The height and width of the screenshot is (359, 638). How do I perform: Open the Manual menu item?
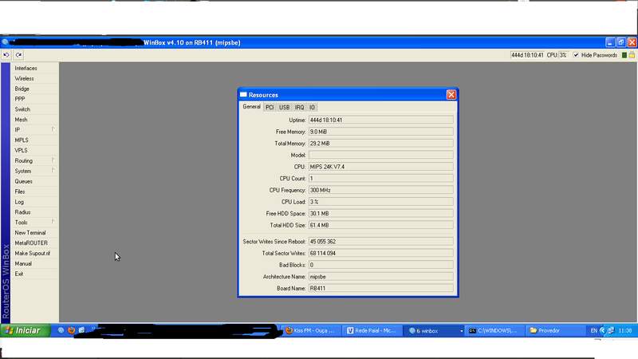23,264
